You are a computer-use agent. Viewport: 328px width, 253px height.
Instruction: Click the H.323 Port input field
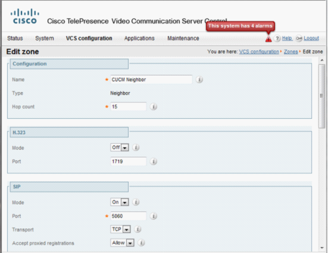(128, 162)
